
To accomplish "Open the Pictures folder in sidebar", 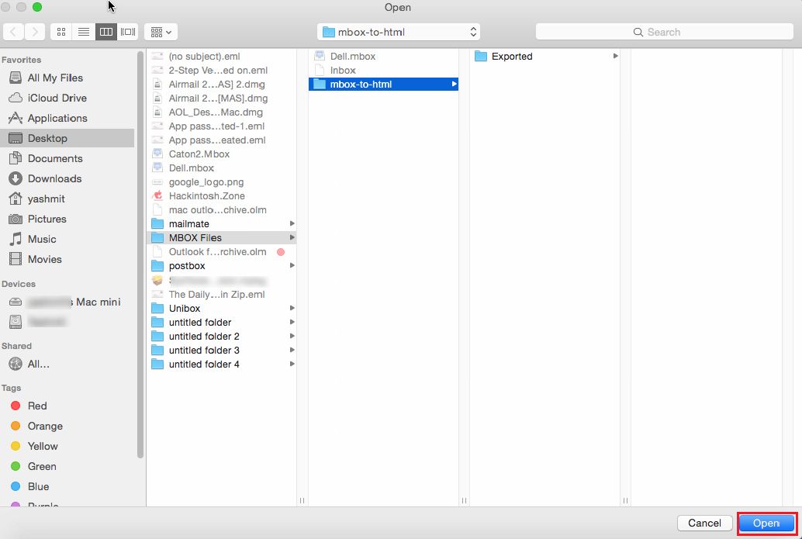I will tap(47, 219).
